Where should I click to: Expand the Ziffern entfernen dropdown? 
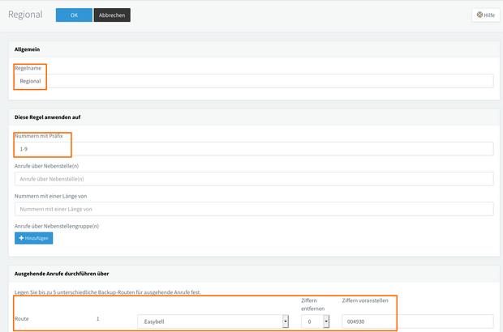[316, 321]
